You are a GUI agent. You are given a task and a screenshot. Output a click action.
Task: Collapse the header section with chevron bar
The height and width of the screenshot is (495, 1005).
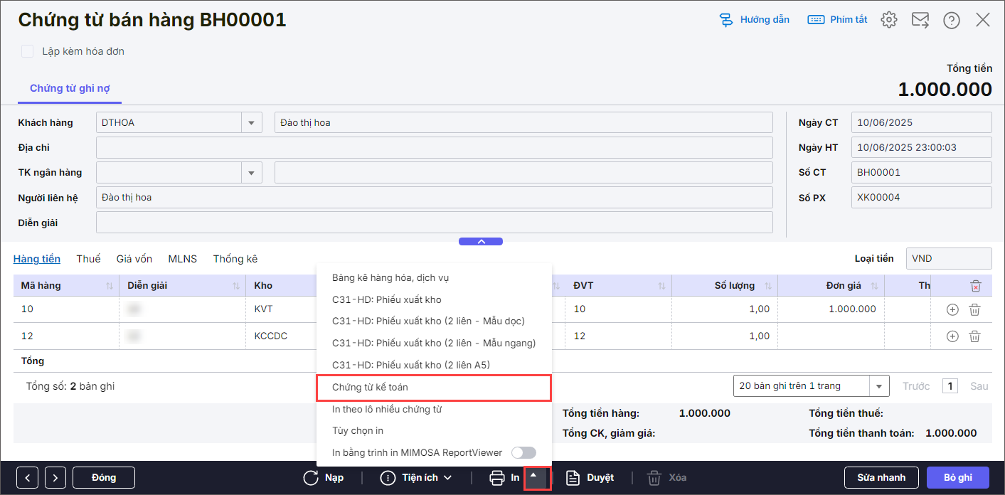pos(481,242)
